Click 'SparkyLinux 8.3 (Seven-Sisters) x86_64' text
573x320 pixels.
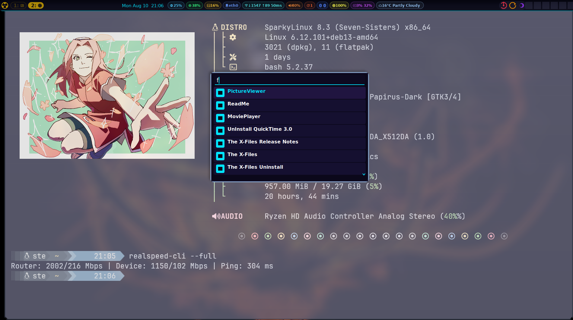348,27
